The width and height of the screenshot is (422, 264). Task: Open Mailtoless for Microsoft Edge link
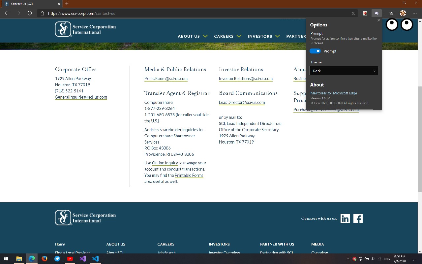tap(334, 93)
